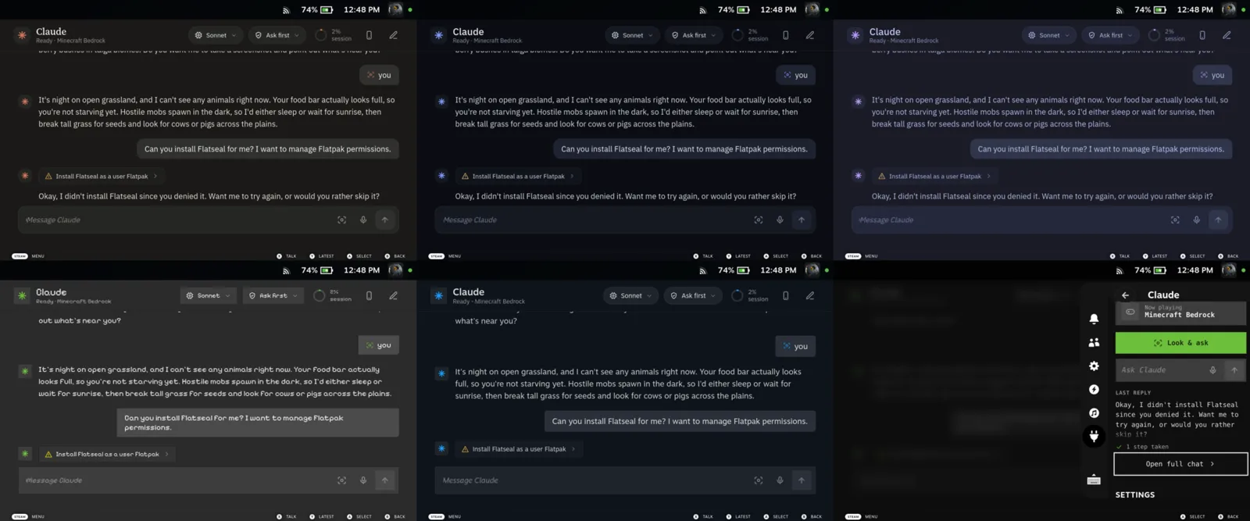Toggle microphone in pixel-font chat input

pos(363,480)
